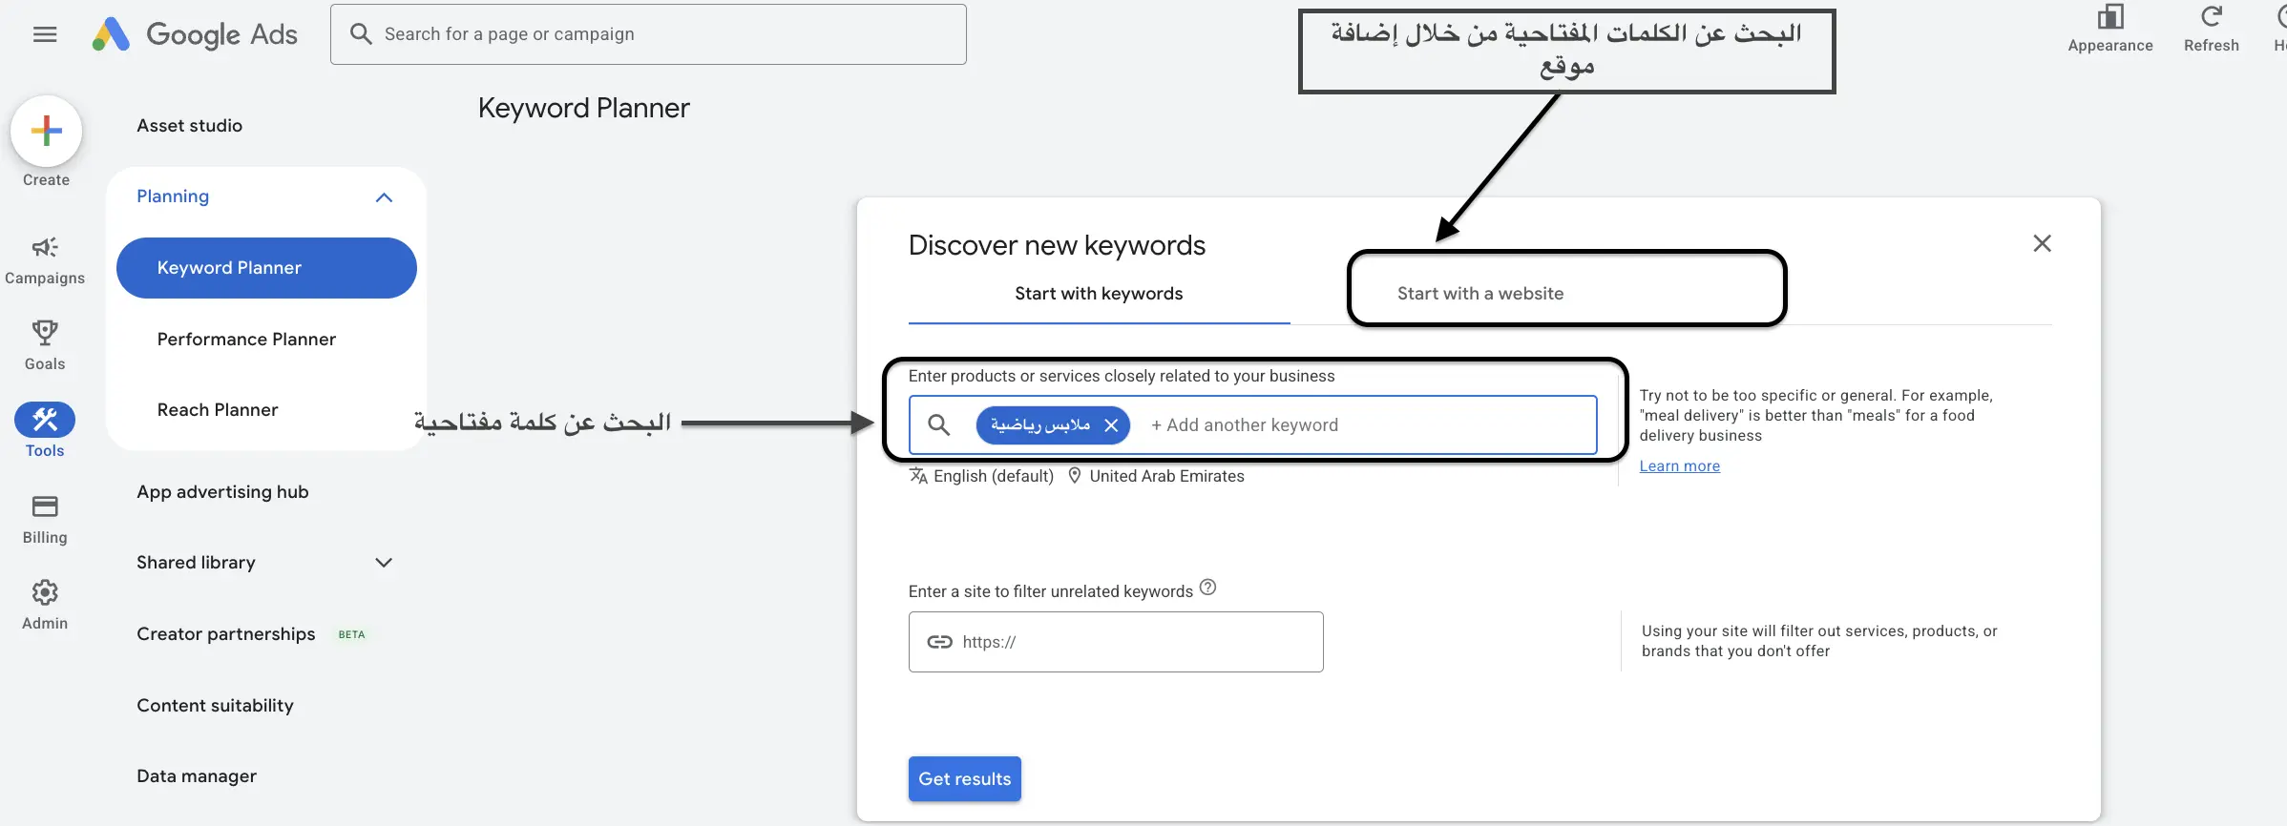Click the Discover new keywords heading
The height and width of the screenshot is (826, 2287).
tap(1057, 246)
